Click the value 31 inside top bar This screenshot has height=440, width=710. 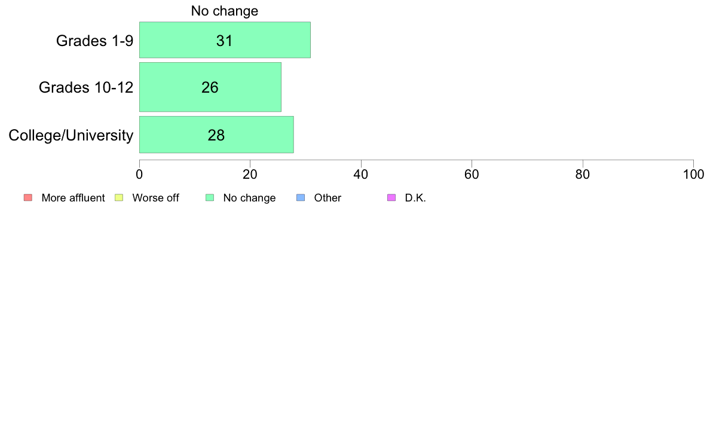(225, 41)
